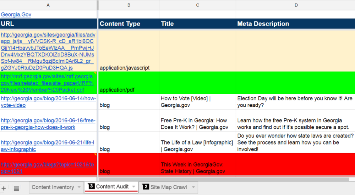
Task: Open Content Audit tab dropdown arrow
Action: tap(133, 186)
